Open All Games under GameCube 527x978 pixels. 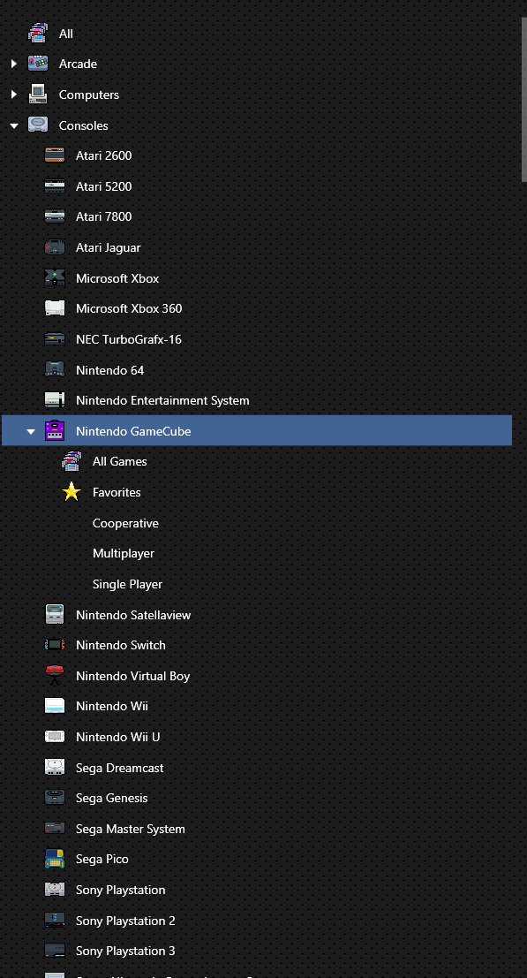[x=119, y=461]
